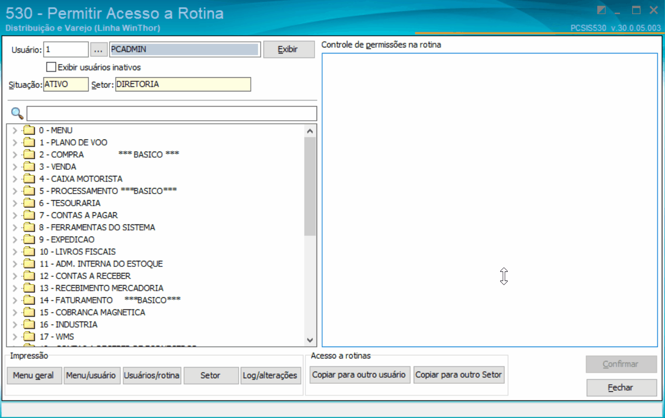The image size is (665, 418).
Task: Expand the 3 - VENDA node arrow
Action: (15, 167)
